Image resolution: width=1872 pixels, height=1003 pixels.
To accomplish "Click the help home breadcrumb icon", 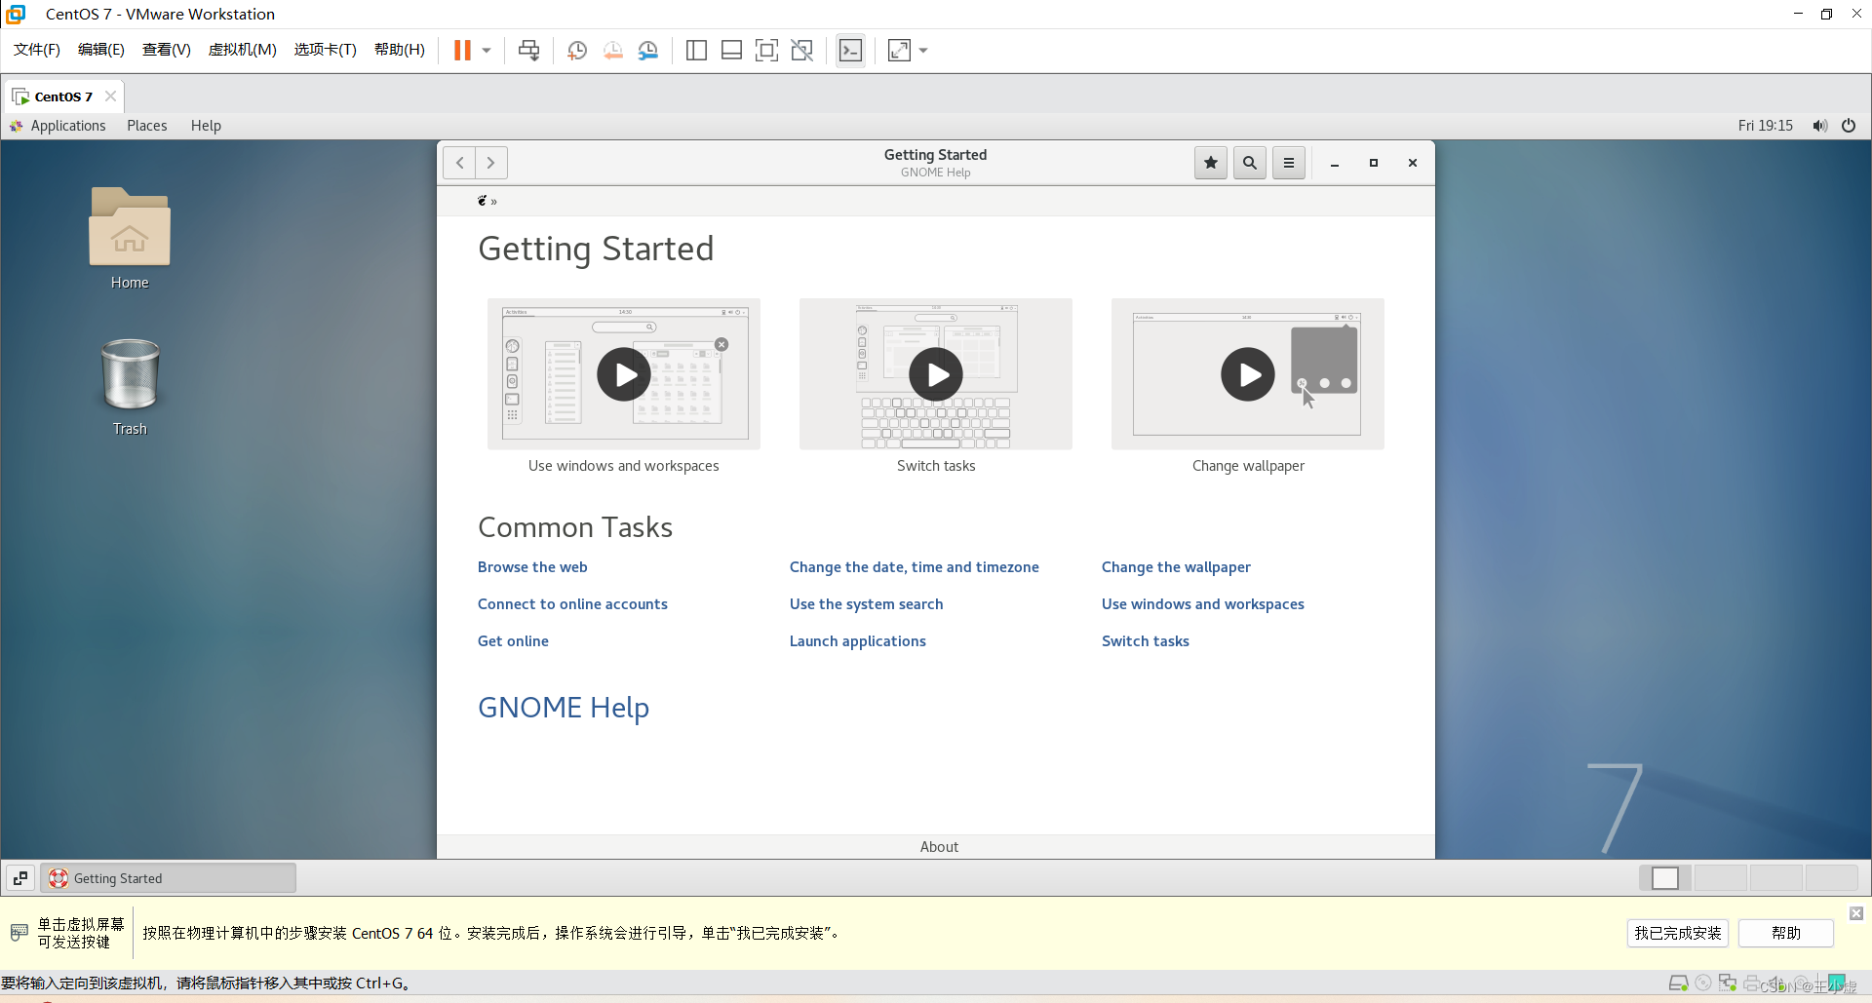I will click(482, 201).
